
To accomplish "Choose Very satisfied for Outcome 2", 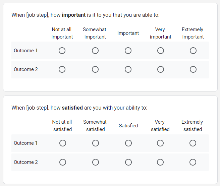I will (160, 162).
